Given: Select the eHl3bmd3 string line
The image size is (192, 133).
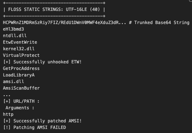Looking at the screenshot, I should tap(13, 29).
